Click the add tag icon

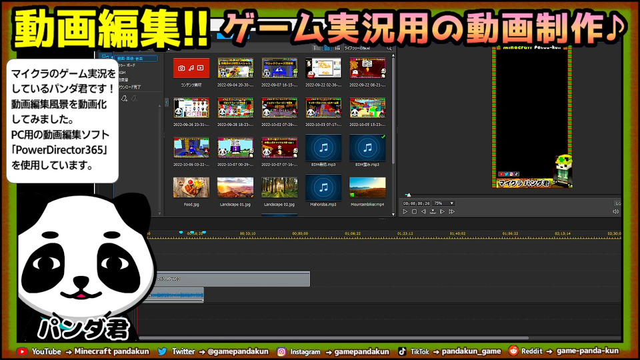click(x=125, y=99)
